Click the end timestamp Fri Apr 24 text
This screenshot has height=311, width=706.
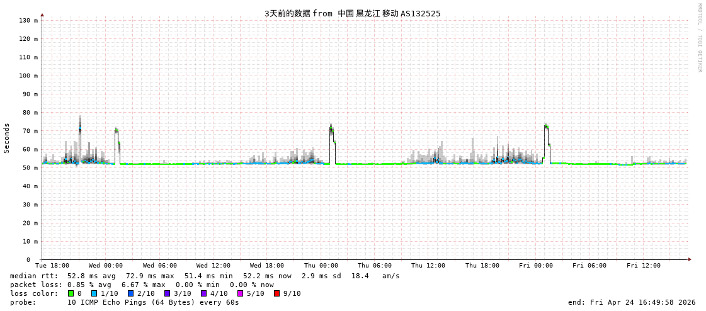632,302
